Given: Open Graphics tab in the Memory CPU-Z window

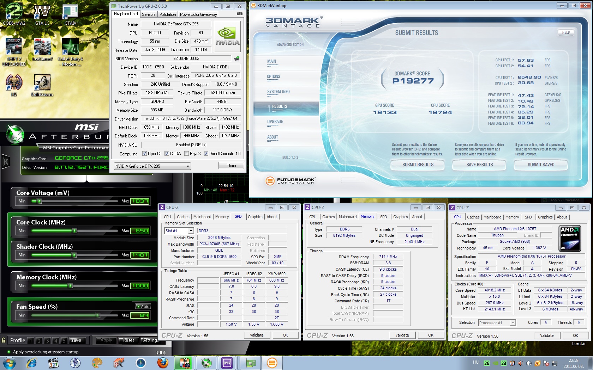Looking at the screenshot, I should pyautogui.click(x=401, y=217).
